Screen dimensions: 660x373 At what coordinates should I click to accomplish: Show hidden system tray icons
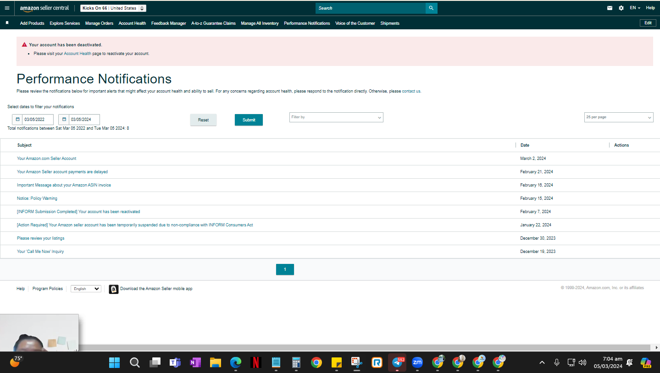tap(542, 362)
